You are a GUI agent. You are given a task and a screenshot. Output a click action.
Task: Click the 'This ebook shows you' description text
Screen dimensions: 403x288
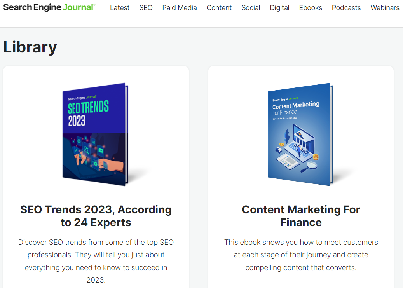coord(301,255)
